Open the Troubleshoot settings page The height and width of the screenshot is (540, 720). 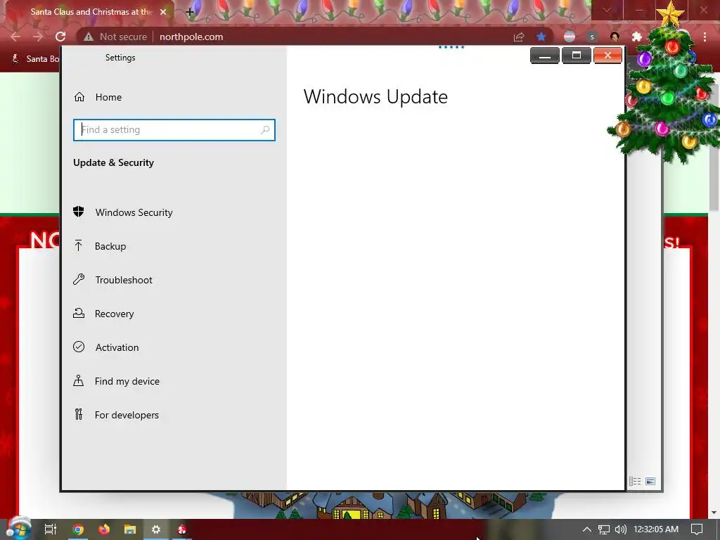[124, 280]
